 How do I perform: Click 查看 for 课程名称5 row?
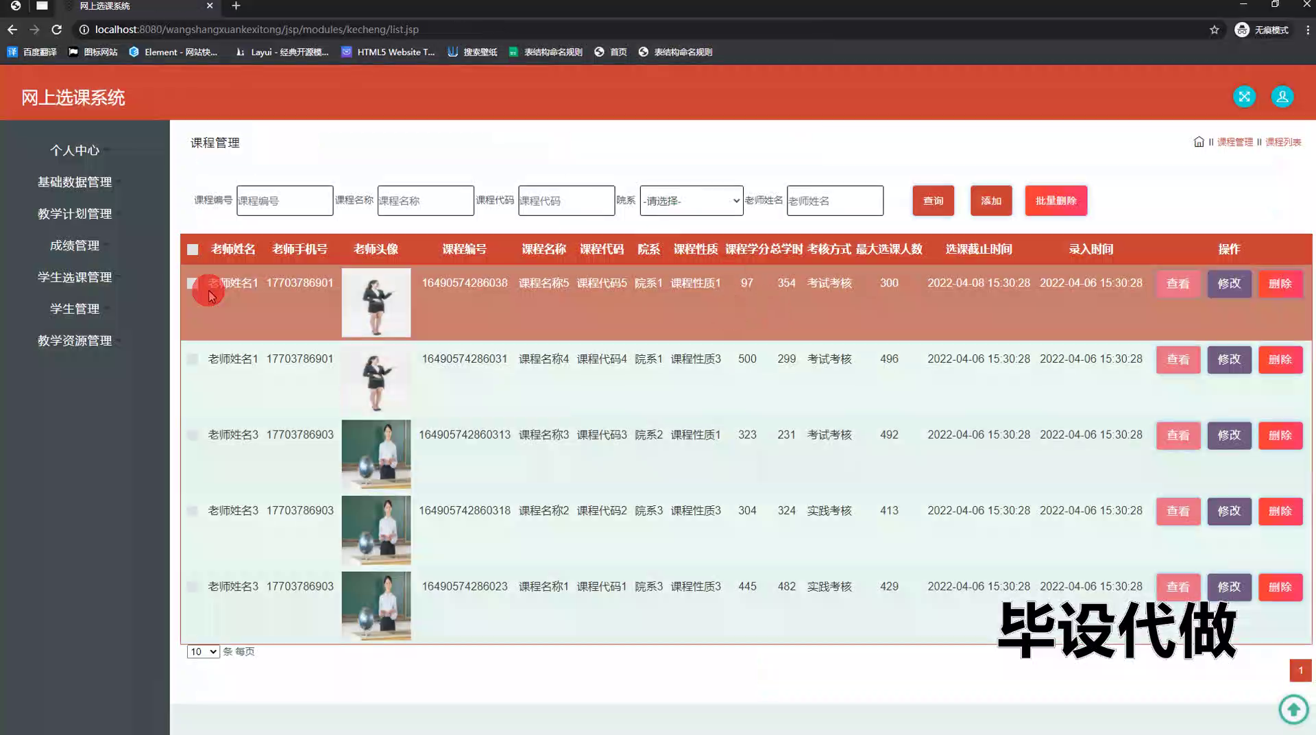click(x=1178, y=284)
